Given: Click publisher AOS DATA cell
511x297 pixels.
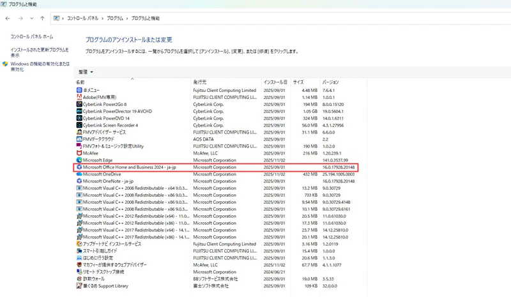Looking at the screenshot, I should pos(203,139).
